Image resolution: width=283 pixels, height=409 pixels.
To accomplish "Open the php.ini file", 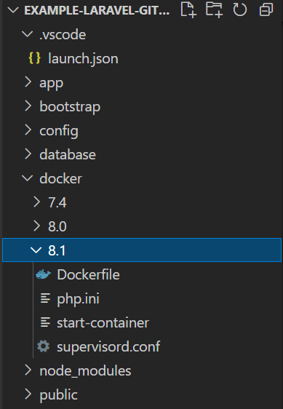I will pyautogui.click(x=78, y=299).
